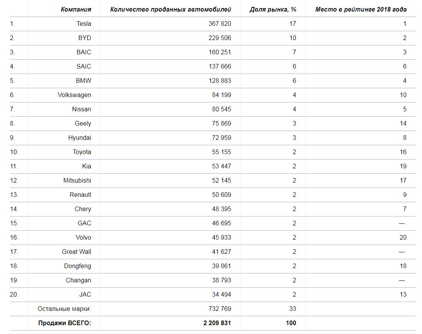The image size is (422, 334).
Task: Click the Mitsubishi row name
Action: [x=77, y=181]
